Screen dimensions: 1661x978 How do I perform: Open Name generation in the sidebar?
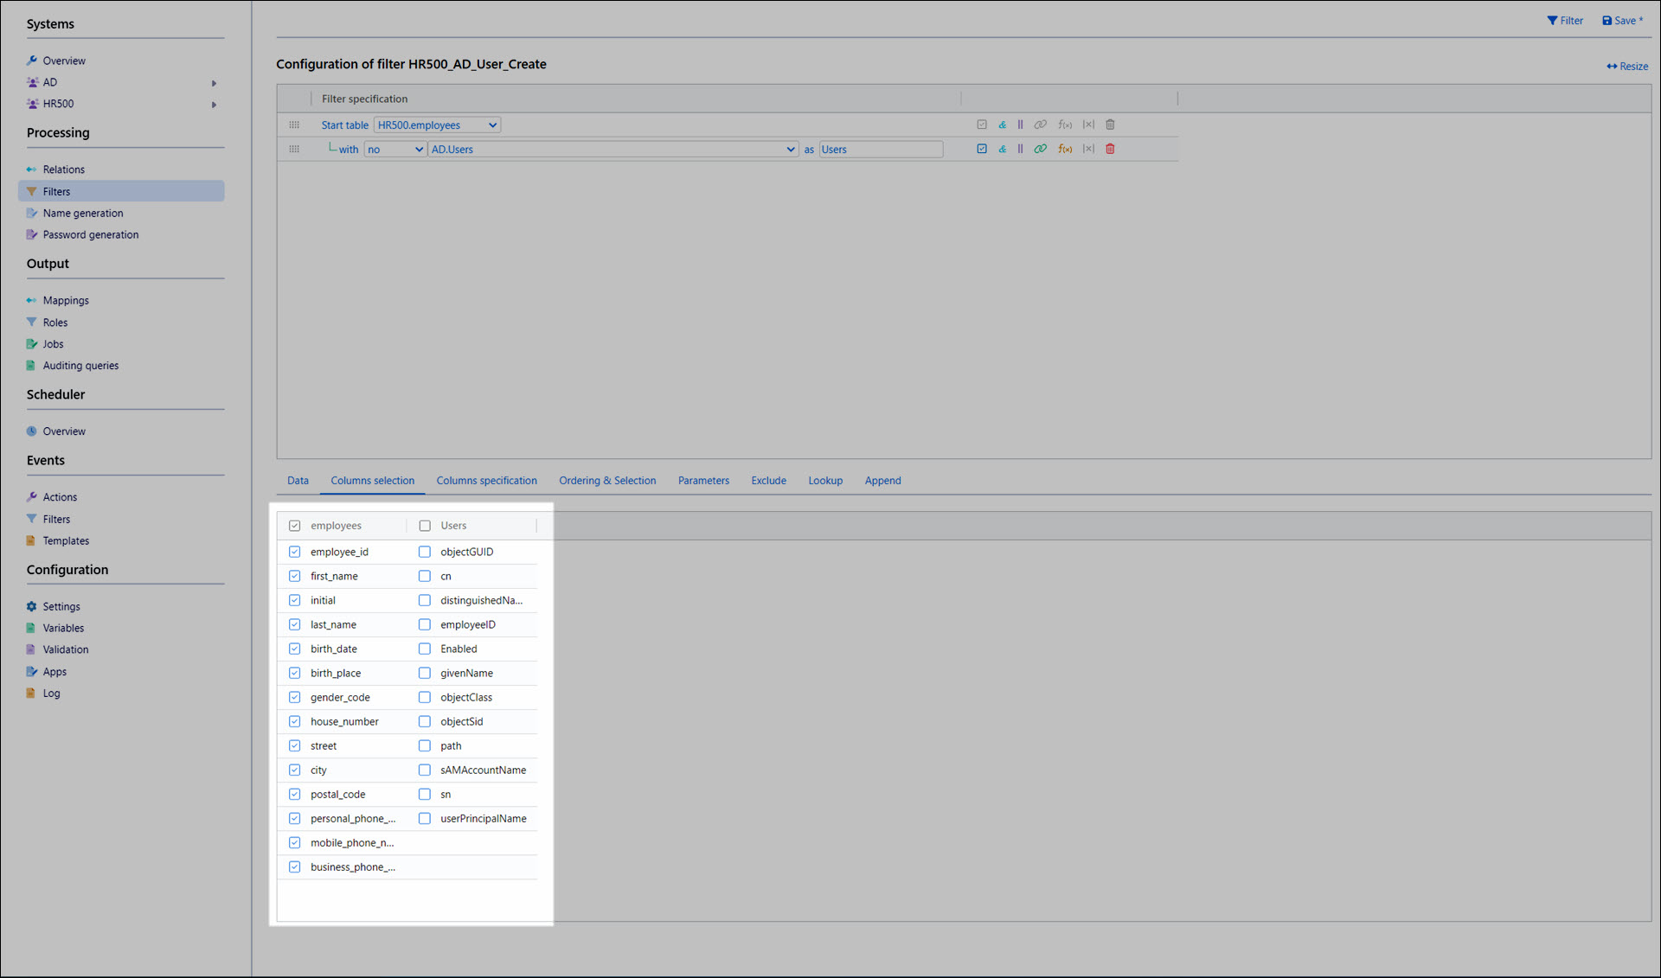tap(83, 213)
